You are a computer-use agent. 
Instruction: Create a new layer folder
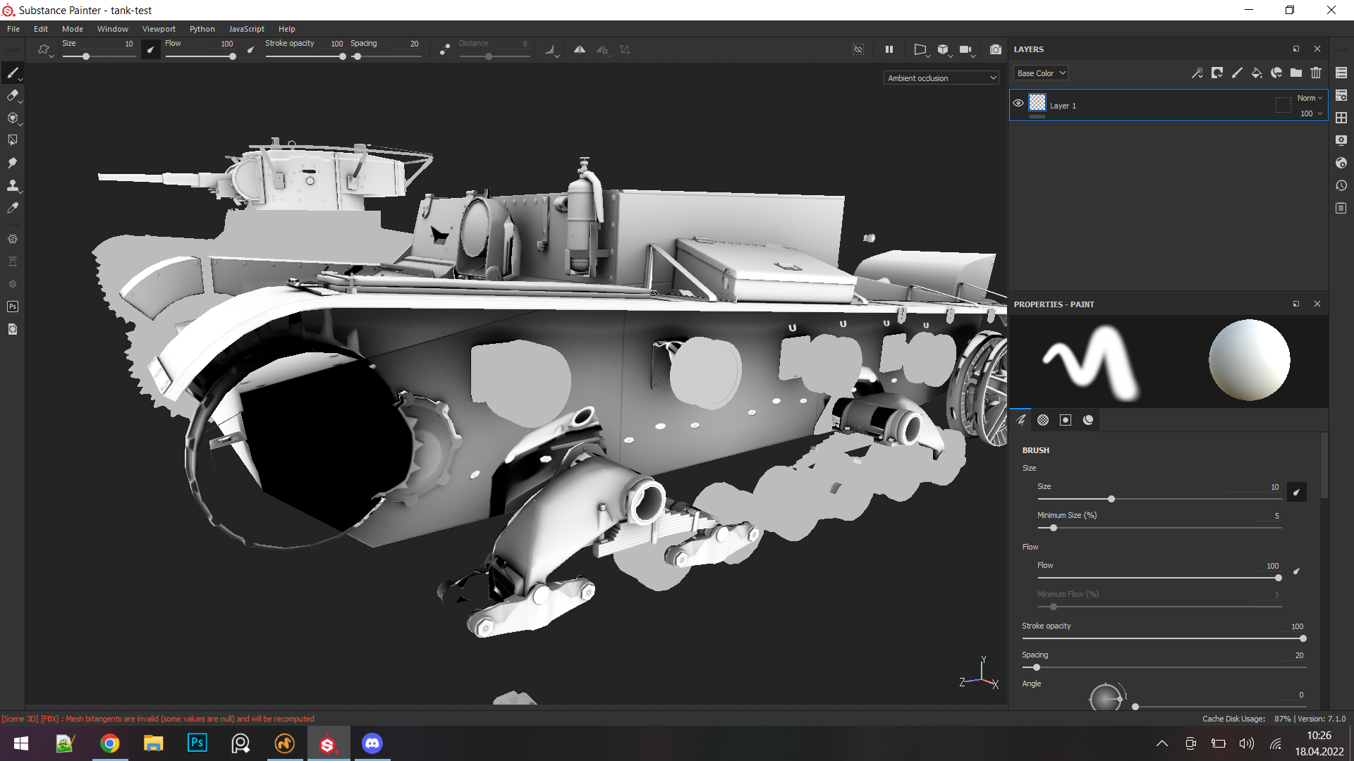tap(1296, 73)
